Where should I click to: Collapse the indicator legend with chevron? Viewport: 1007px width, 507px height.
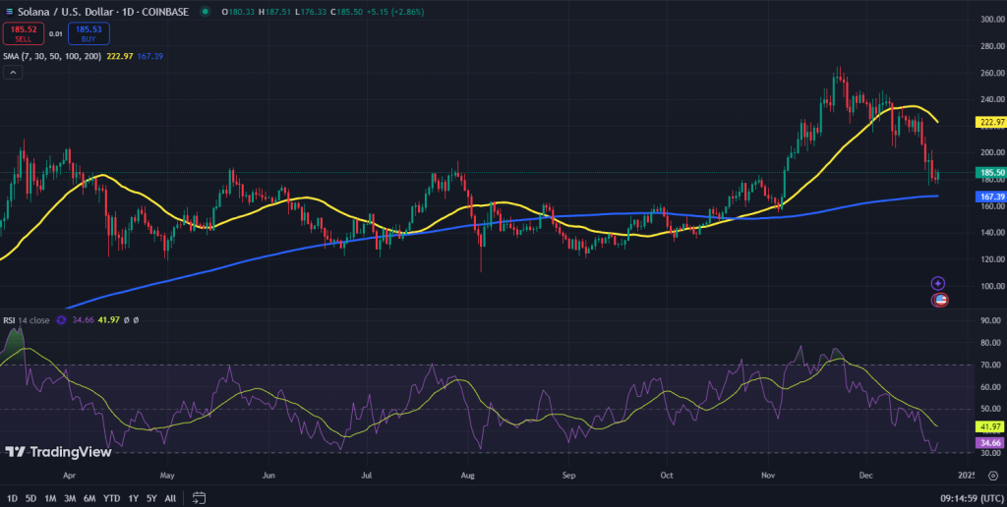pos(12,74)
